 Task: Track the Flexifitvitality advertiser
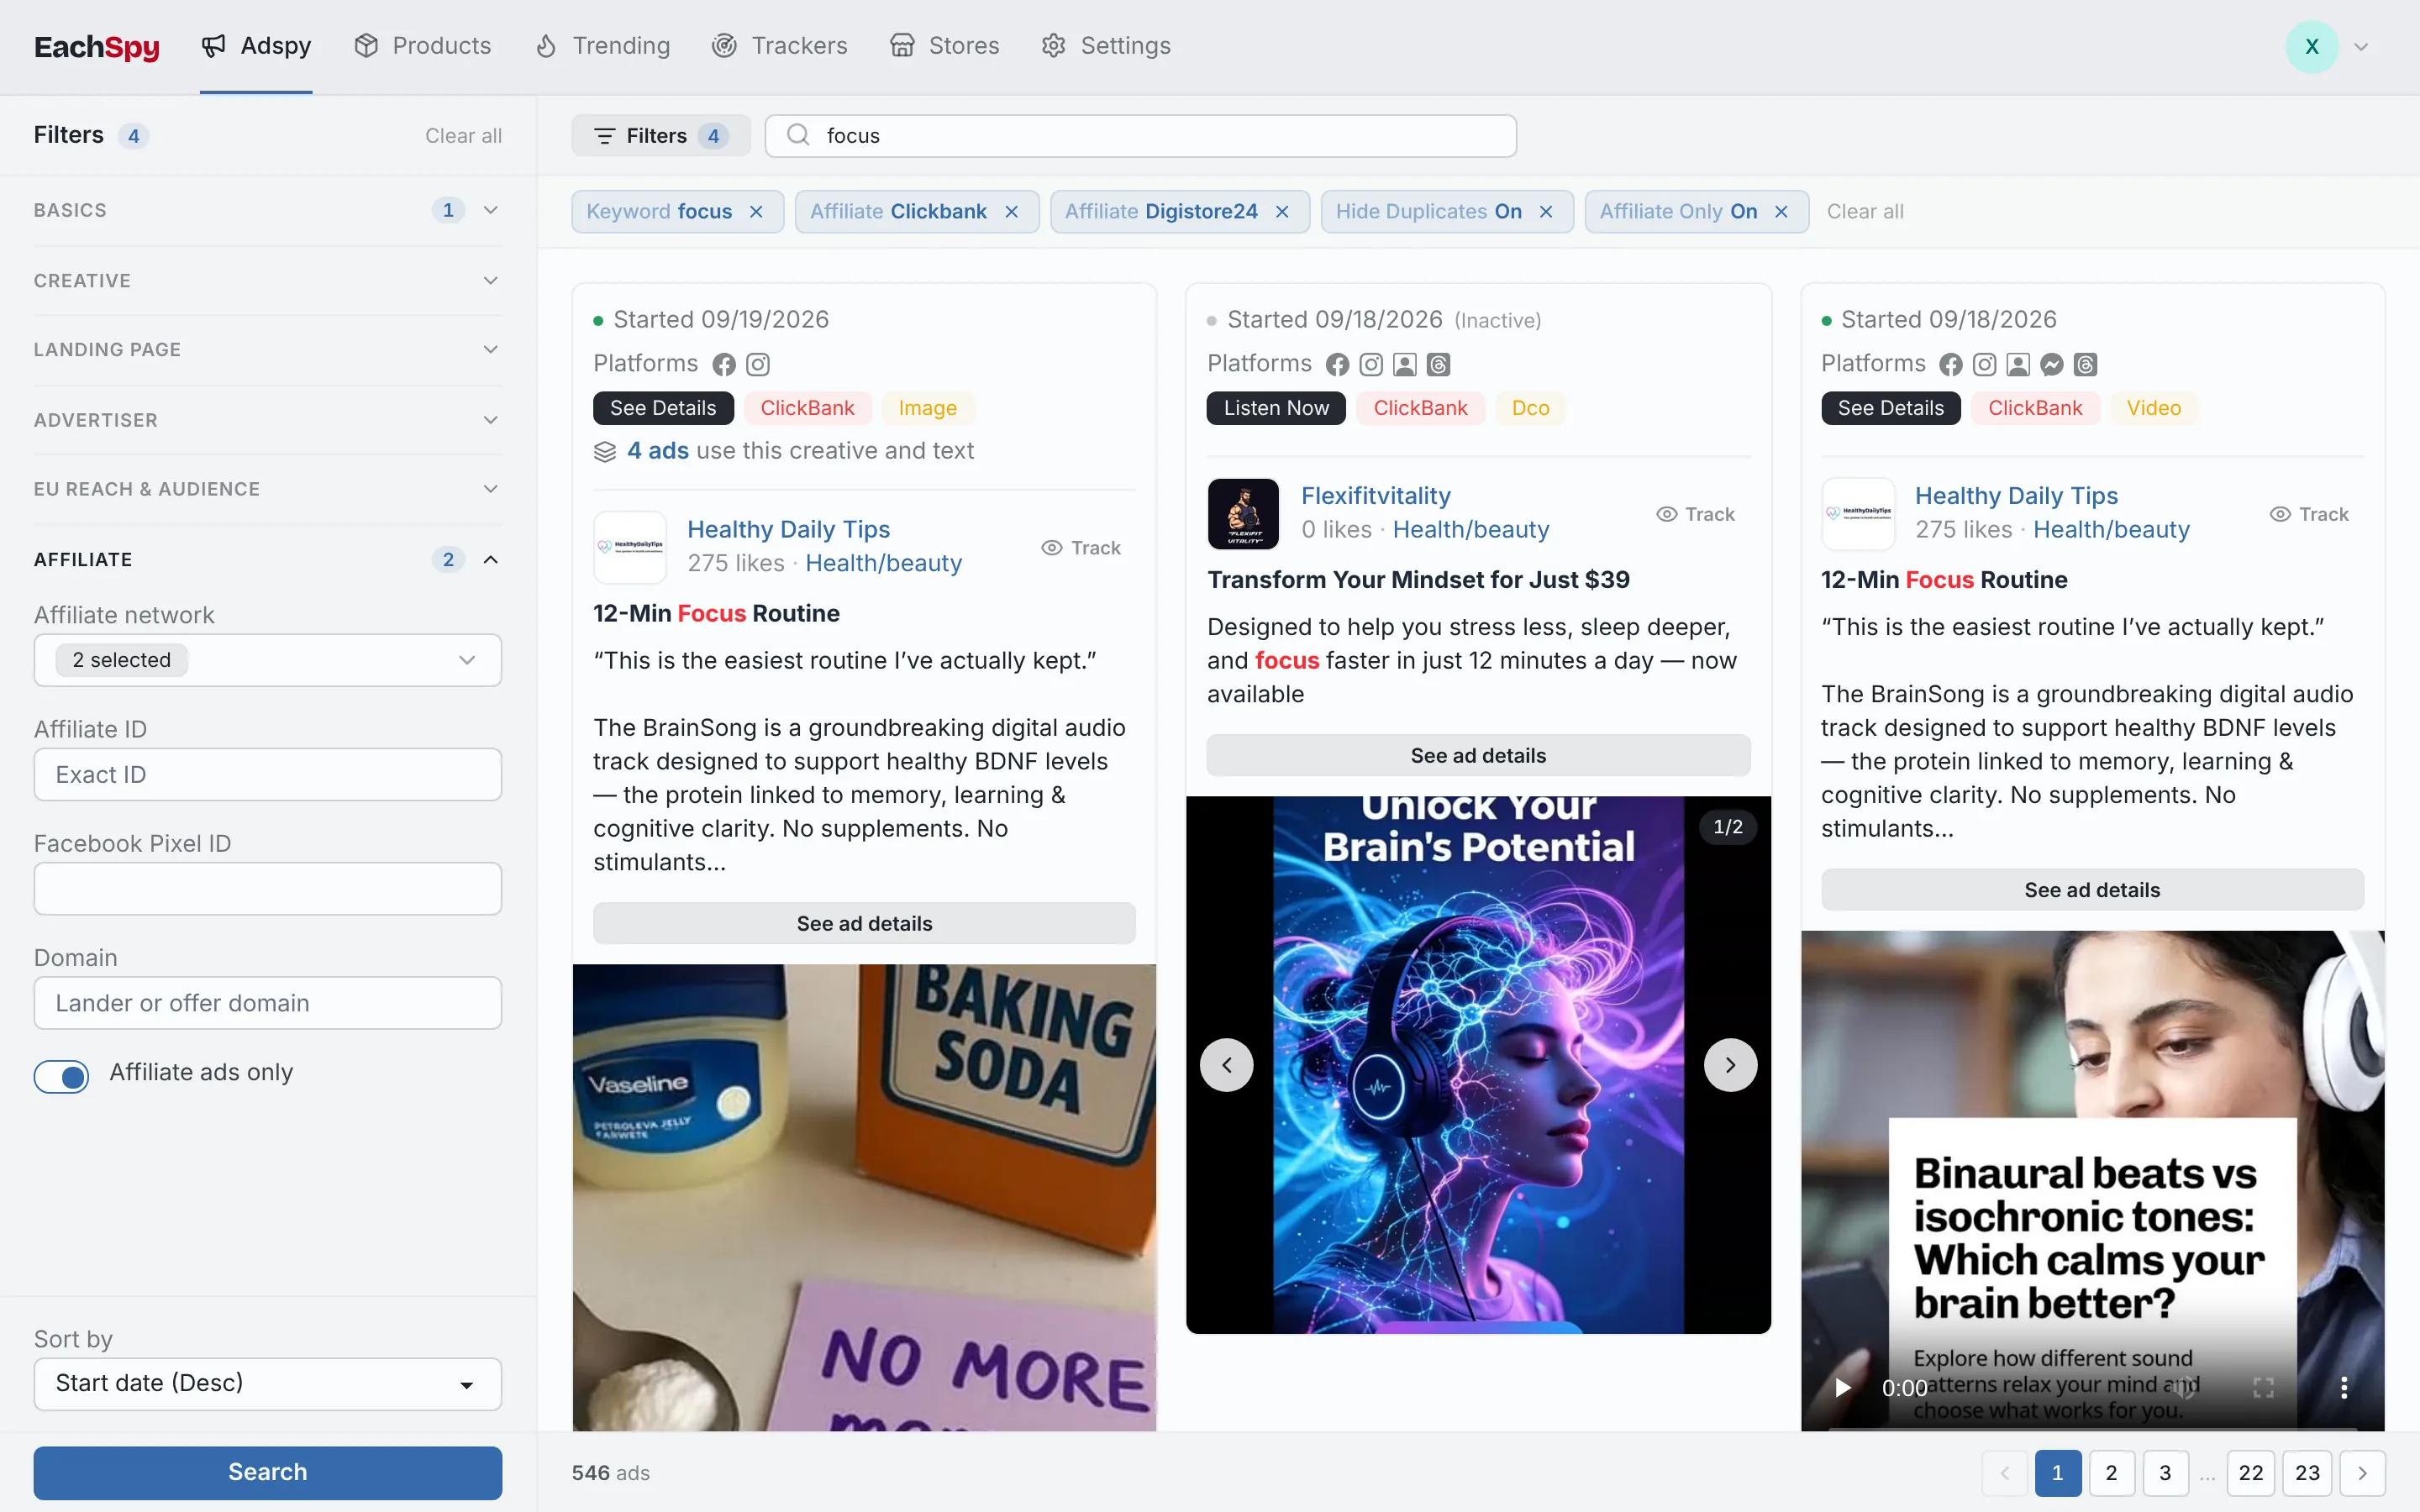[x=1695, y=514]
